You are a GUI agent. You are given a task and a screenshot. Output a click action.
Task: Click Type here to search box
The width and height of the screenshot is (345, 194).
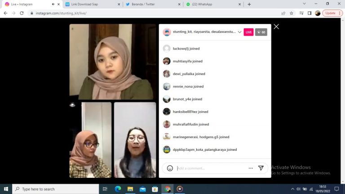click(55, 189)
